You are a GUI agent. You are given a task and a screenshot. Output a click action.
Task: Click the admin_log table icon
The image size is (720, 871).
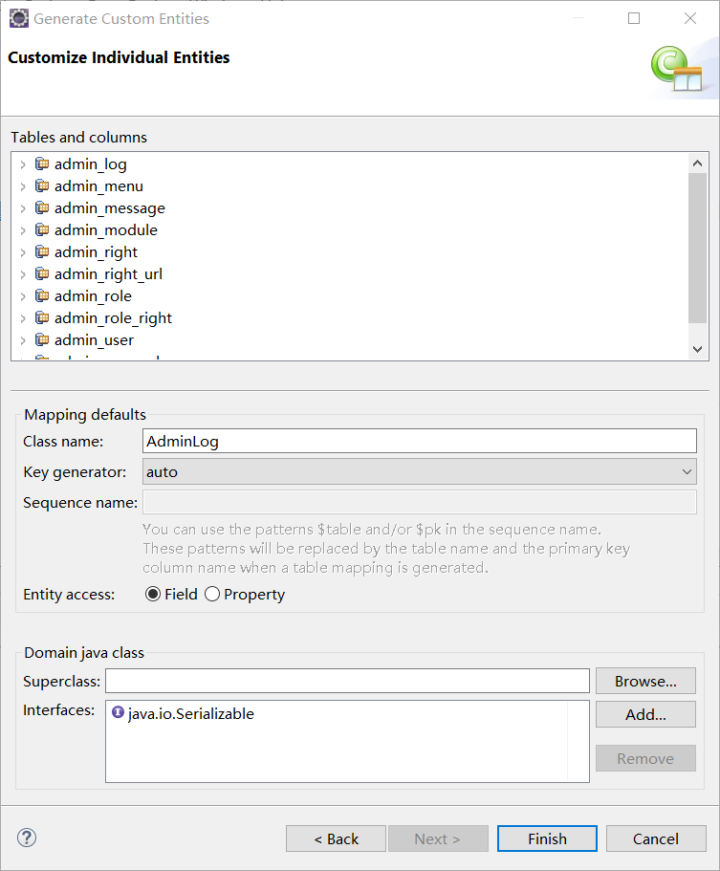tap(42, 164)
